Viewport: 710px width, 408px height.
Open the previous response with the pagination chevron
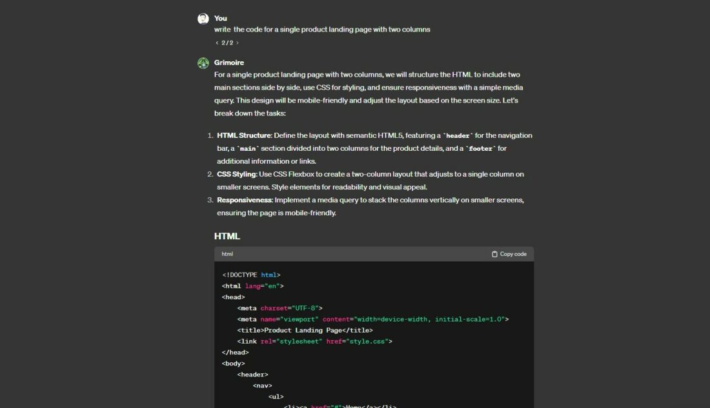(217, 43)
